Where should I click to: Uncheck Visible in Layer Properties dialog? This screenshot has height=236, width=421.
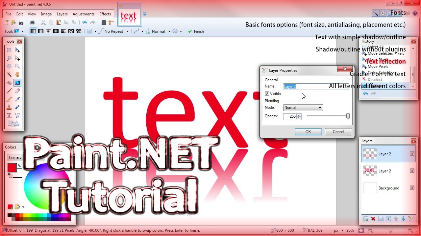[x=267, y=94]
